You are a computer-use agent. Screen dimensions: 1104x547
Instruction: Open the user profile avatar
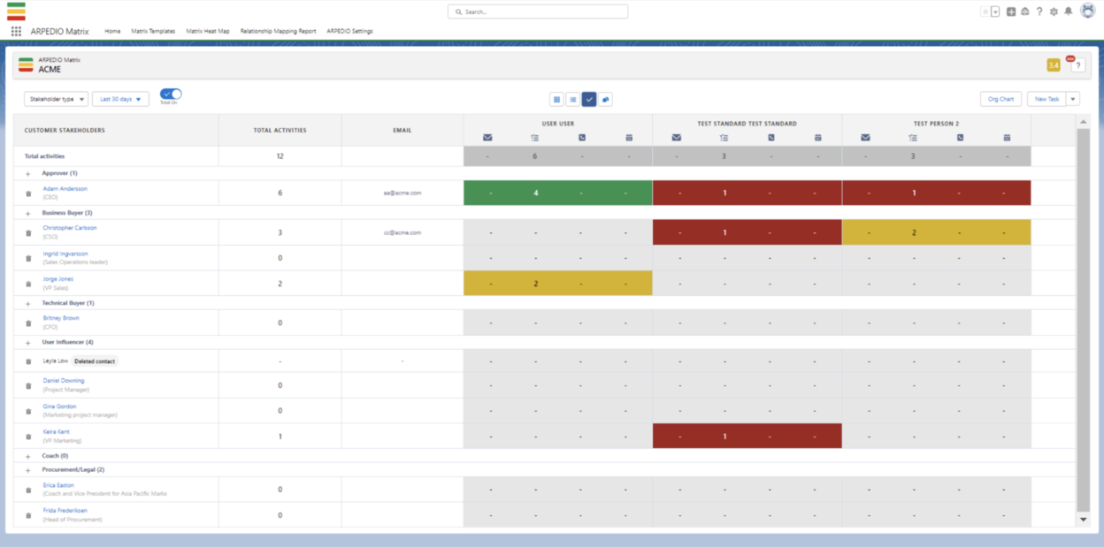[1087, 11]
